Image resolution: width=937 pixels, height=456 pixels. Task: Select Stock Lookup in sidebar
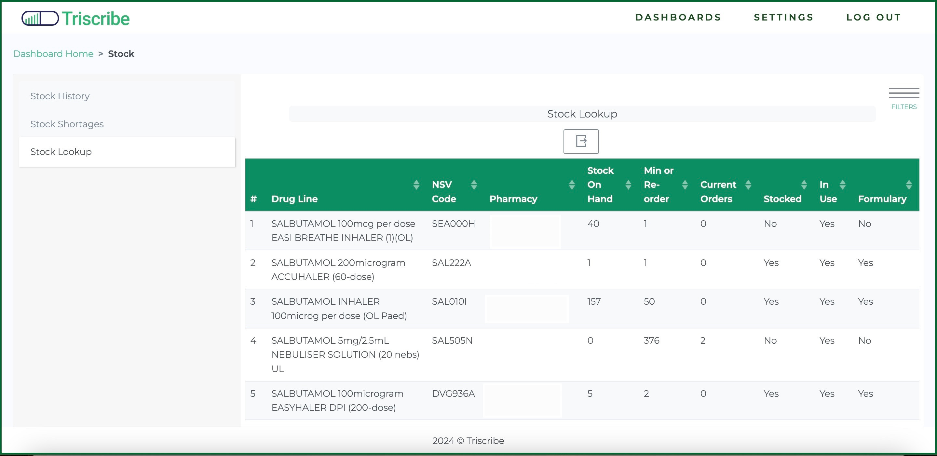point(127,152)
